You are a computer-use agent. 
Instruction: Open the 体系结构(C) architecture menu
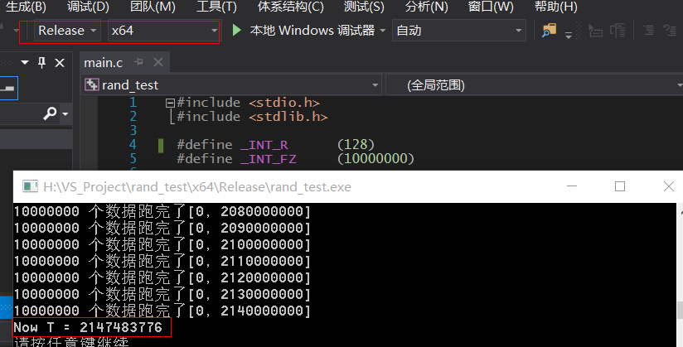[x=291, y=7]
